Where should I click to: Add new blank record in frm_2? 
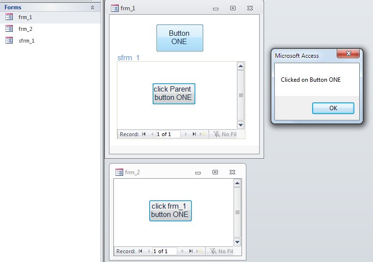[x=199, y=251]
